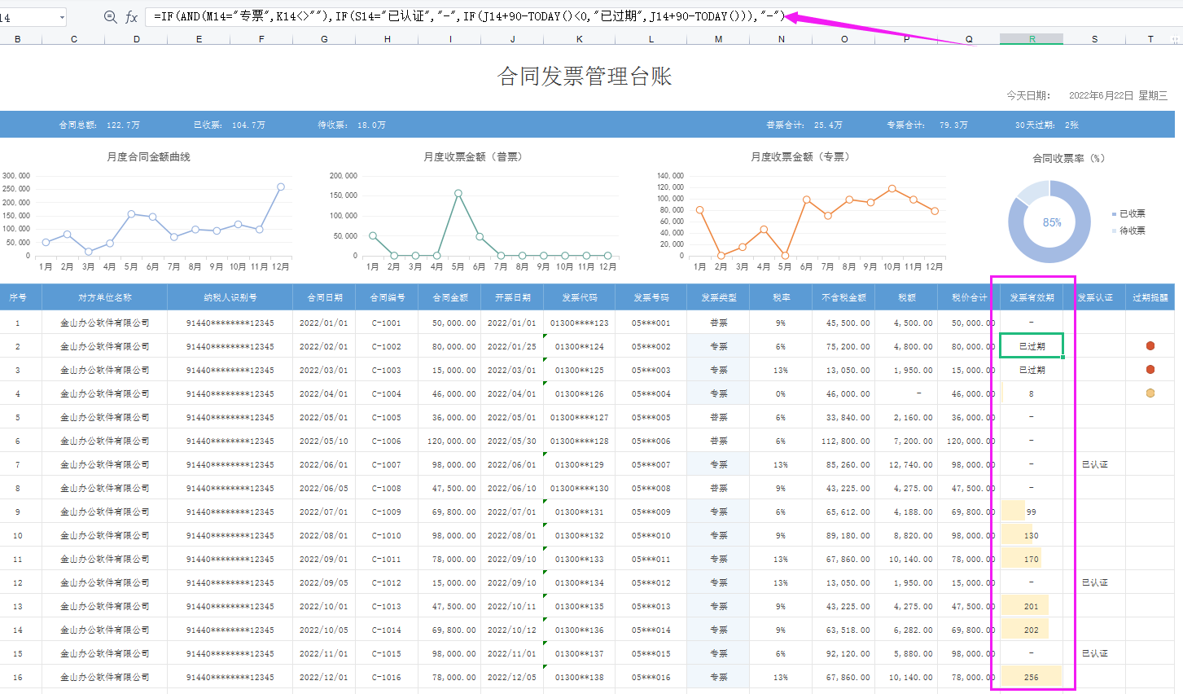Click the 发票类型 column header cell

[x=717, y=297]
